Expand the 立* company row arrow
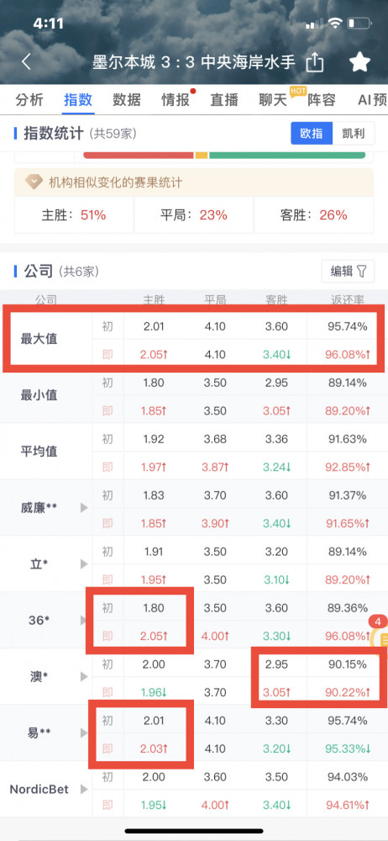Image resolution: width=388 pixels, height=841 pixels. (84, 563)
